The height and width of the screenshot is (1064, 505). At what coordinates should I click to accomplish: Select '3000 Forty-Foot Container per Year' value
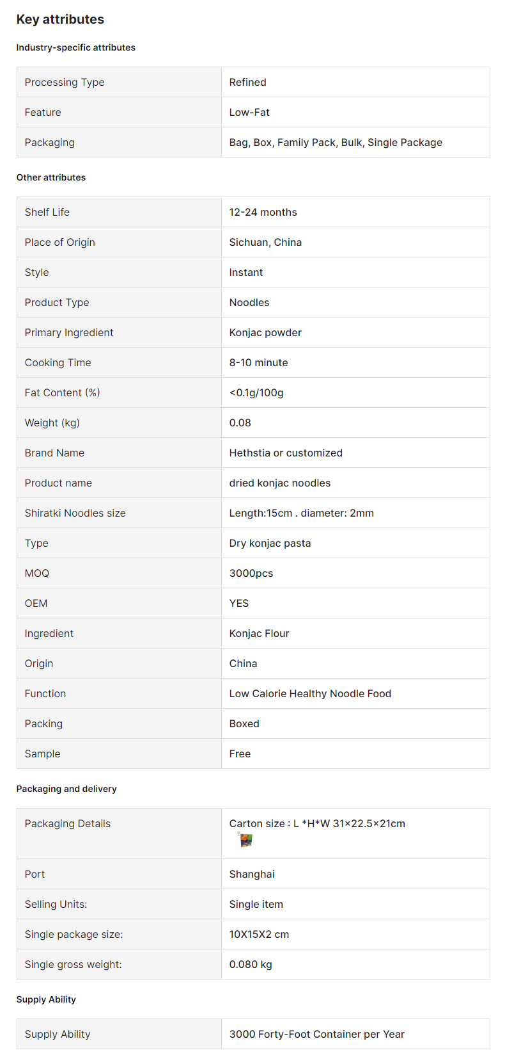pyautogui.click(x=317, y=1034)
